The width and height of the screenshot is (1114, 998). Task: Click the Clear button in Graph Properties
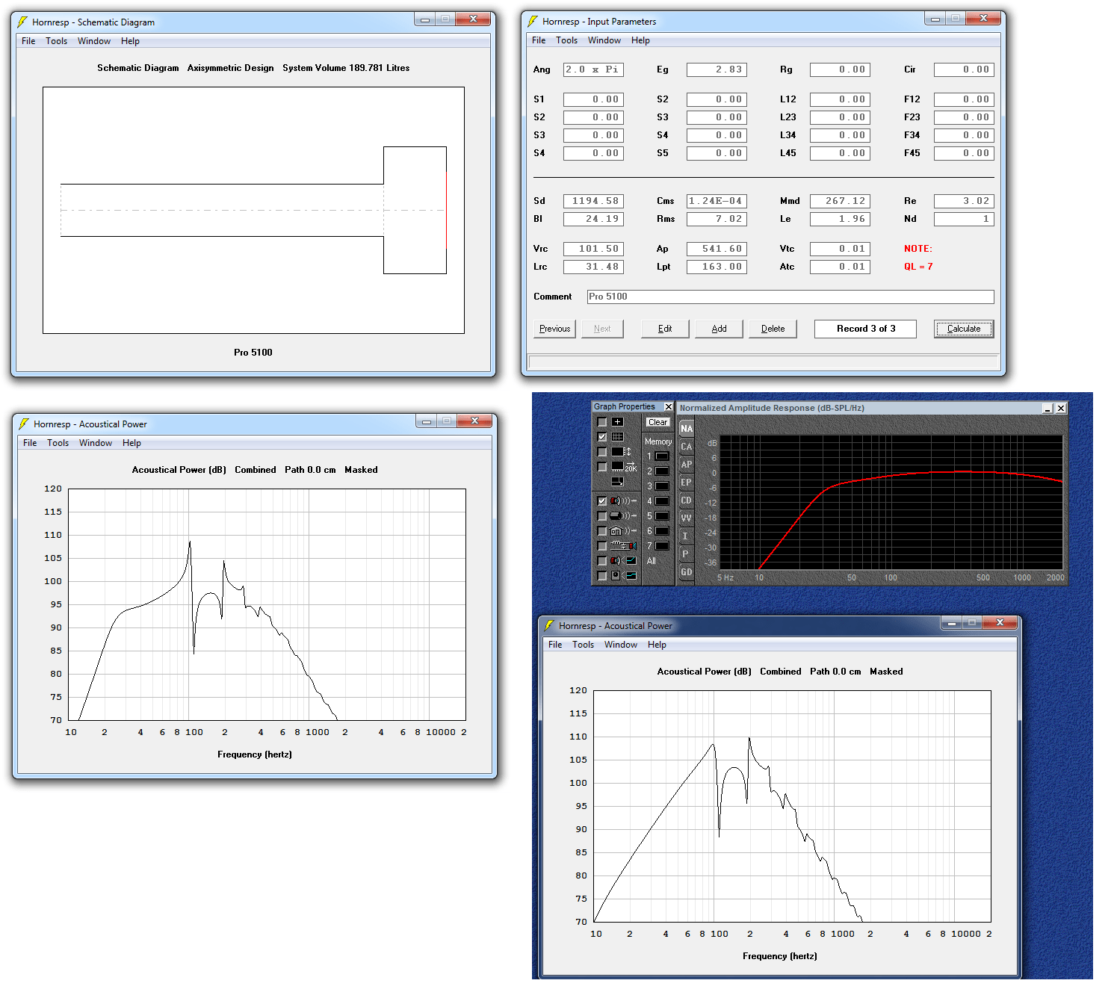pos(658,422)
